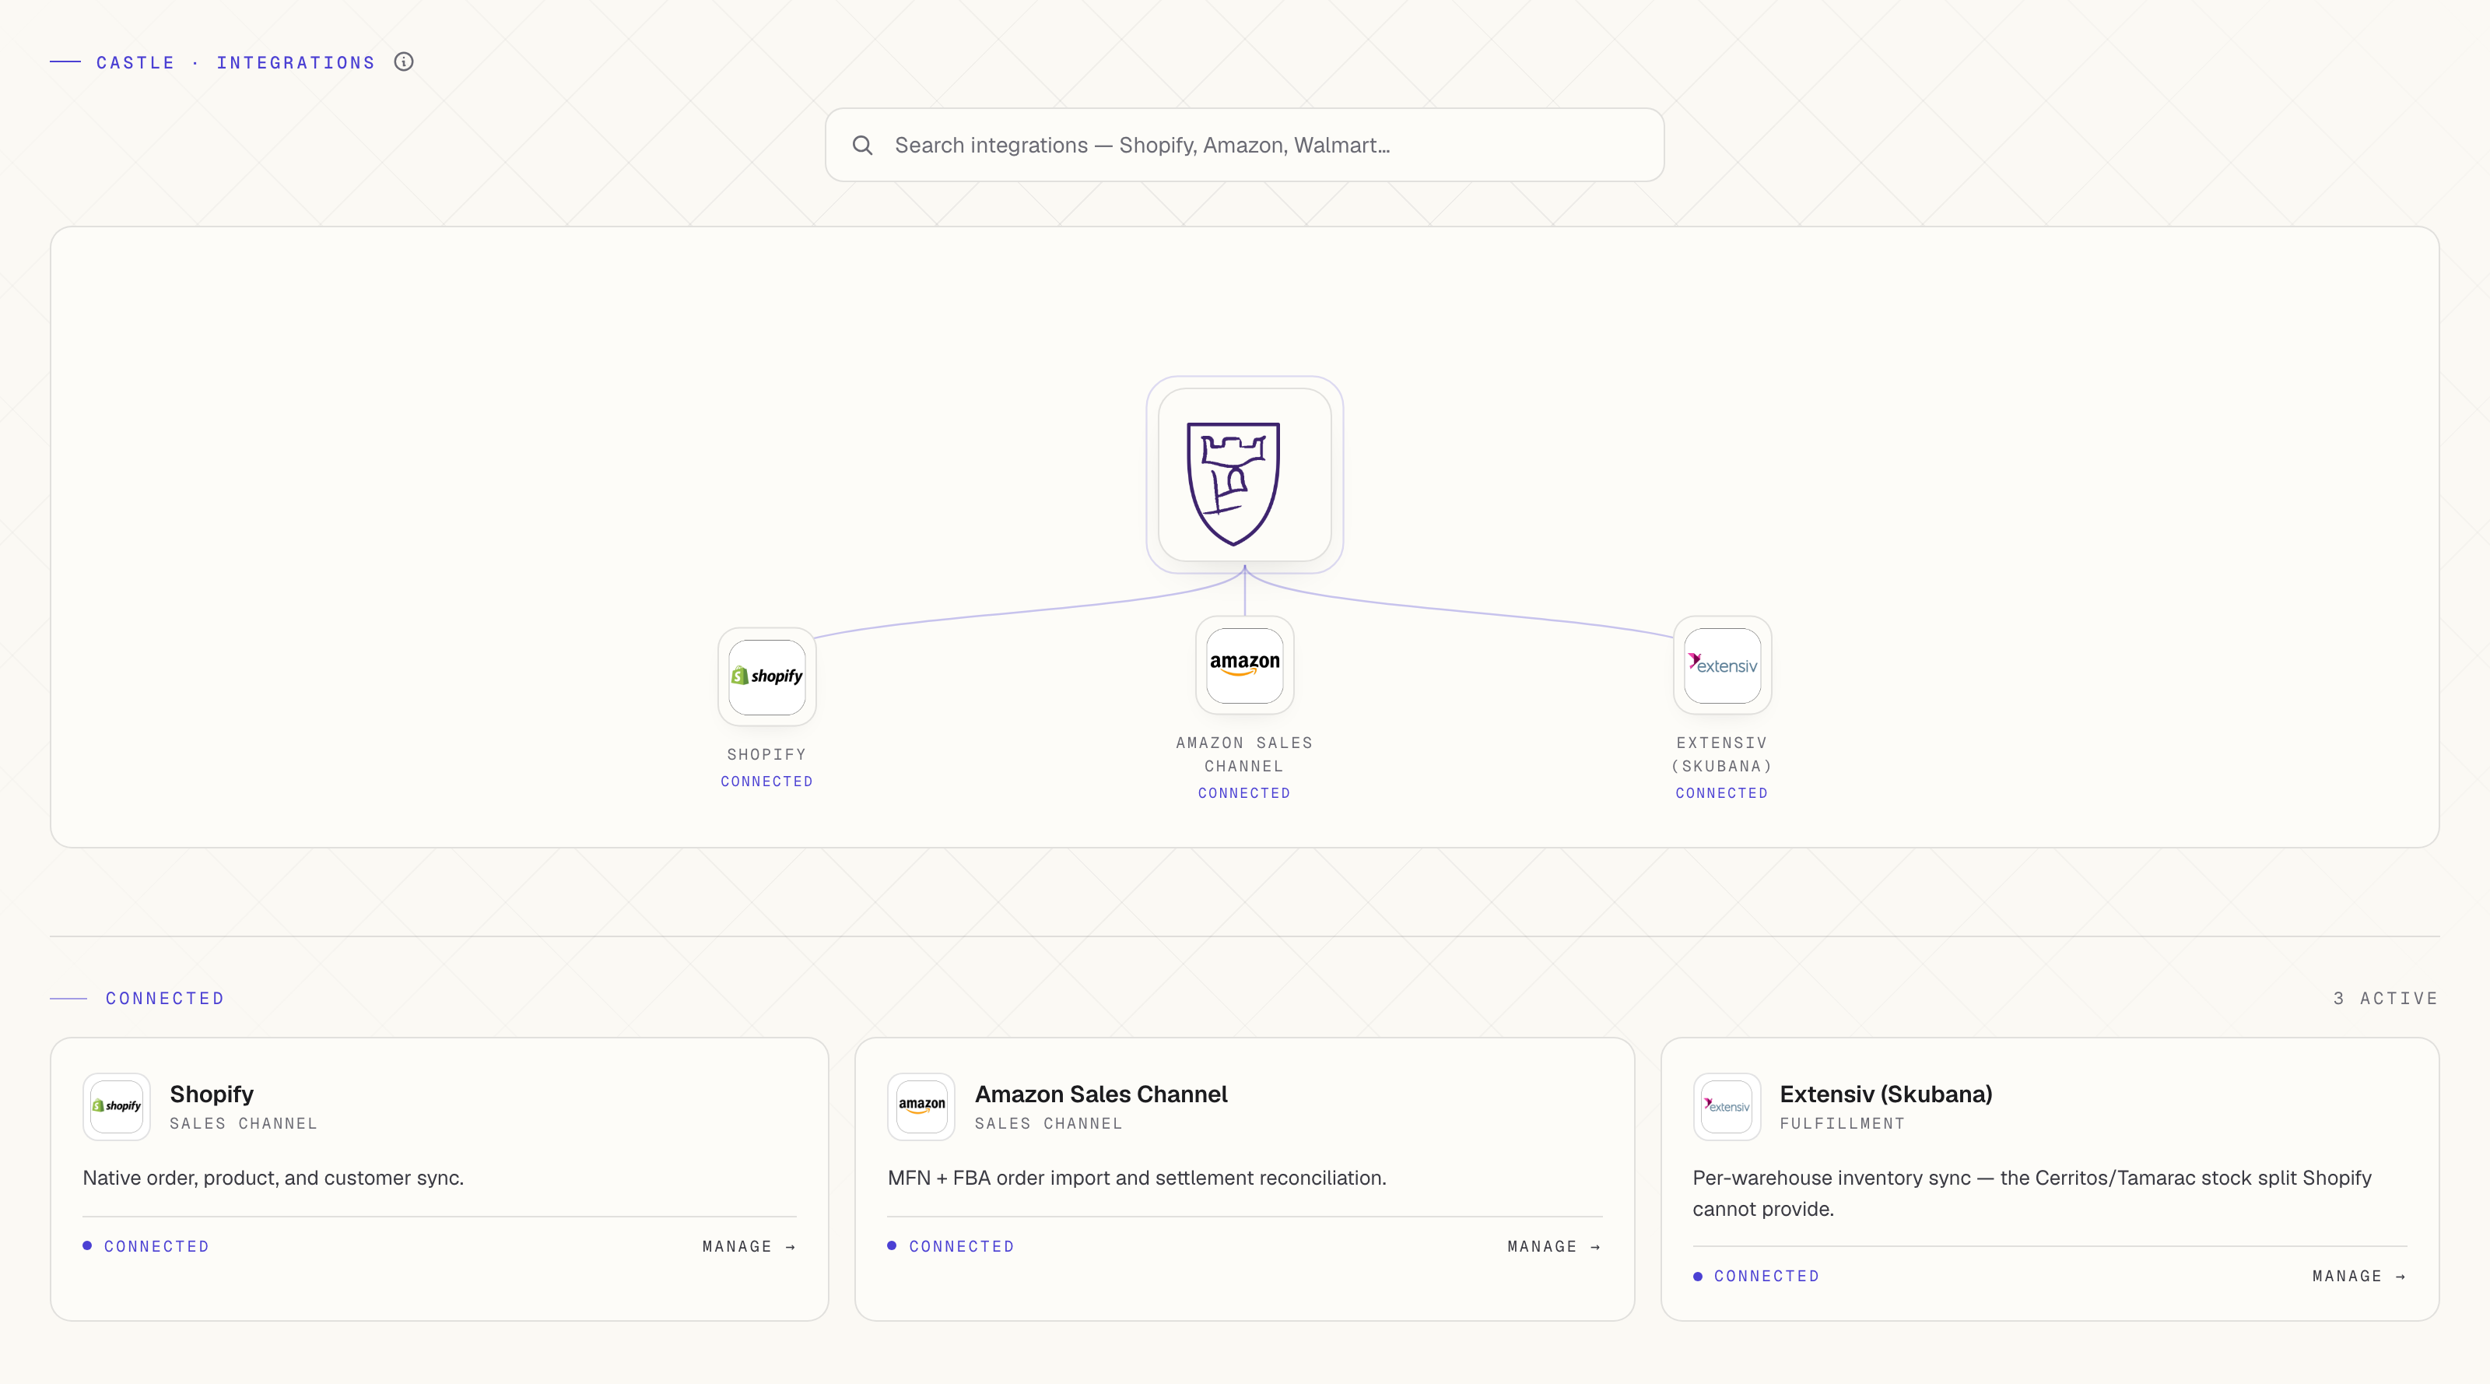
Task: Click the 3 ACTIVE count label
Action: [x=2385, y=998]
